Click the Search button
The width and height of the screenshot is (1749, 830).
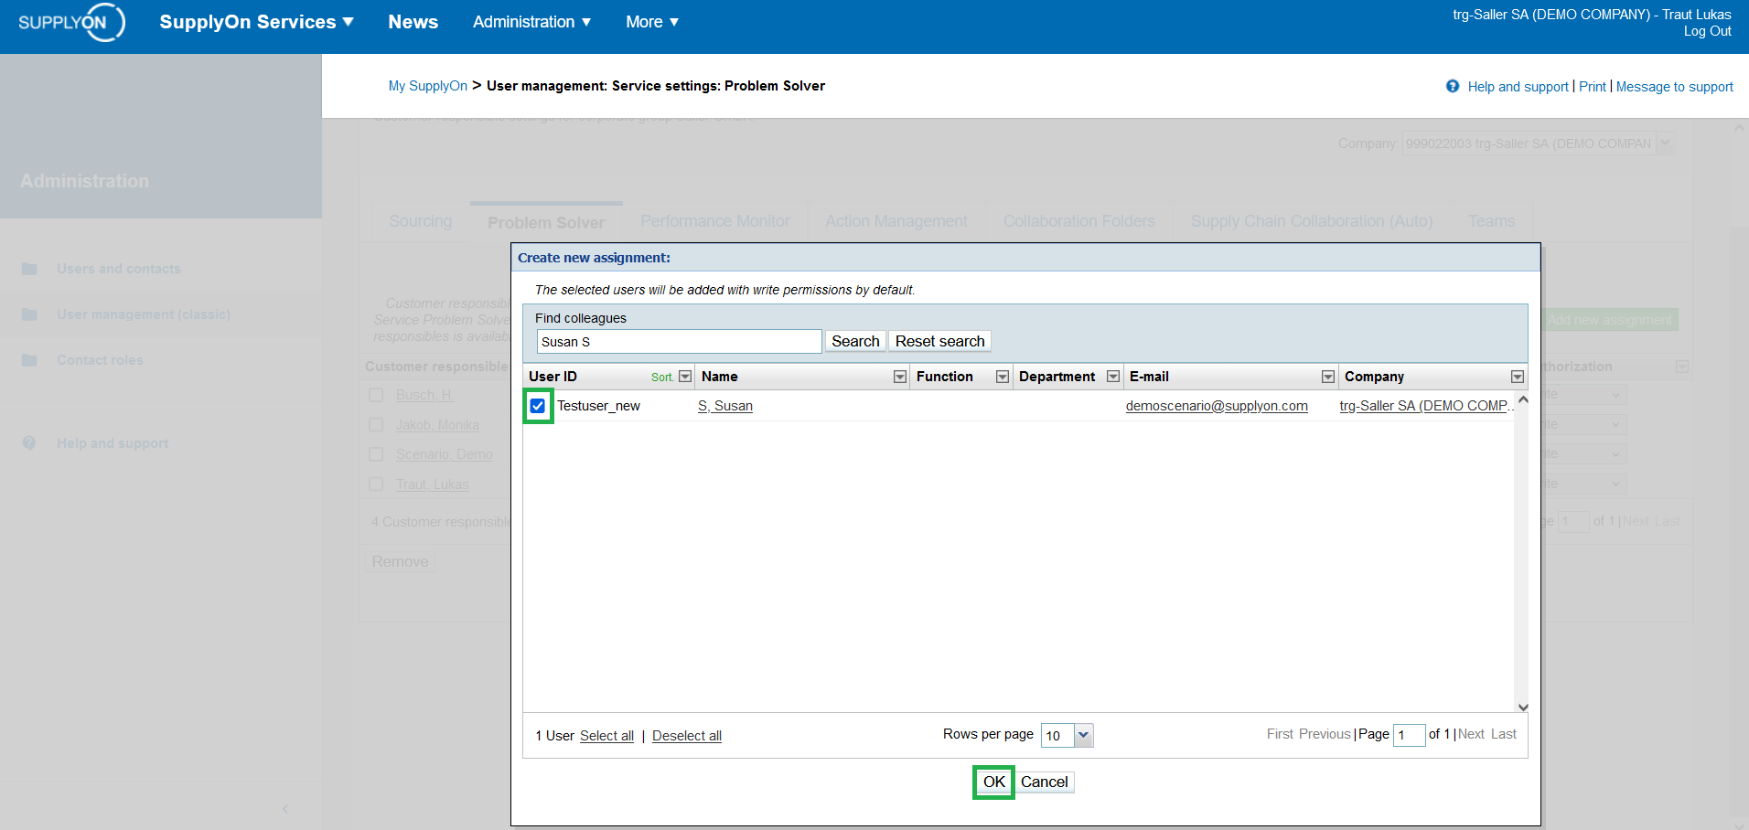[x=855, y=341]
